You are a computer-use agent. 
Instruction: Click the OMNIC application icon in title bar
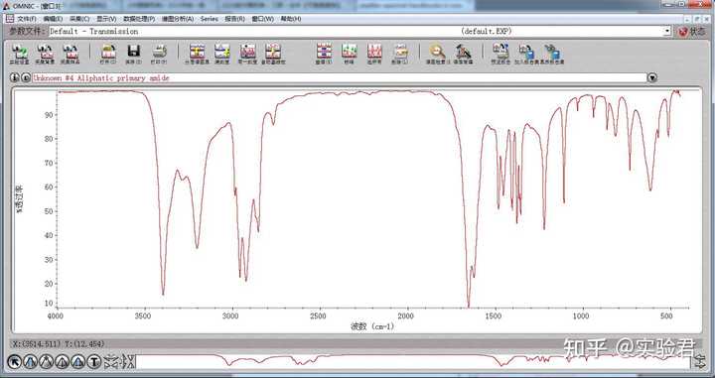6,6
